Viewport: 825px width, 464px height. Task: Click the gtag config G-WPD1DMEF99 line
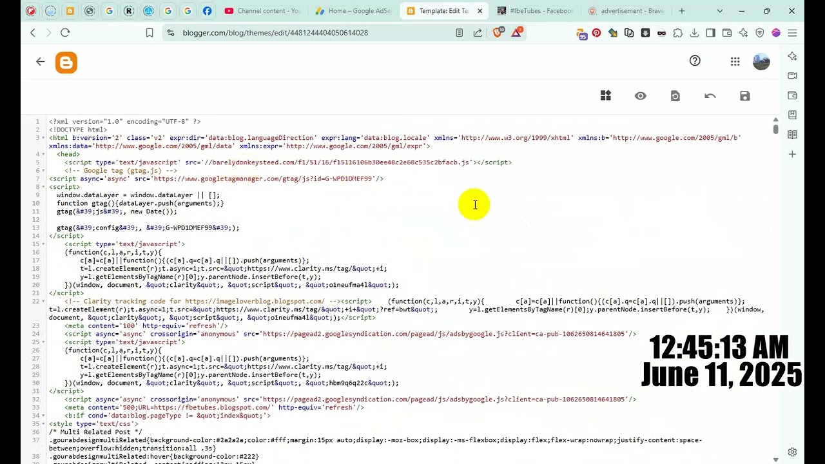pos(148,227)
